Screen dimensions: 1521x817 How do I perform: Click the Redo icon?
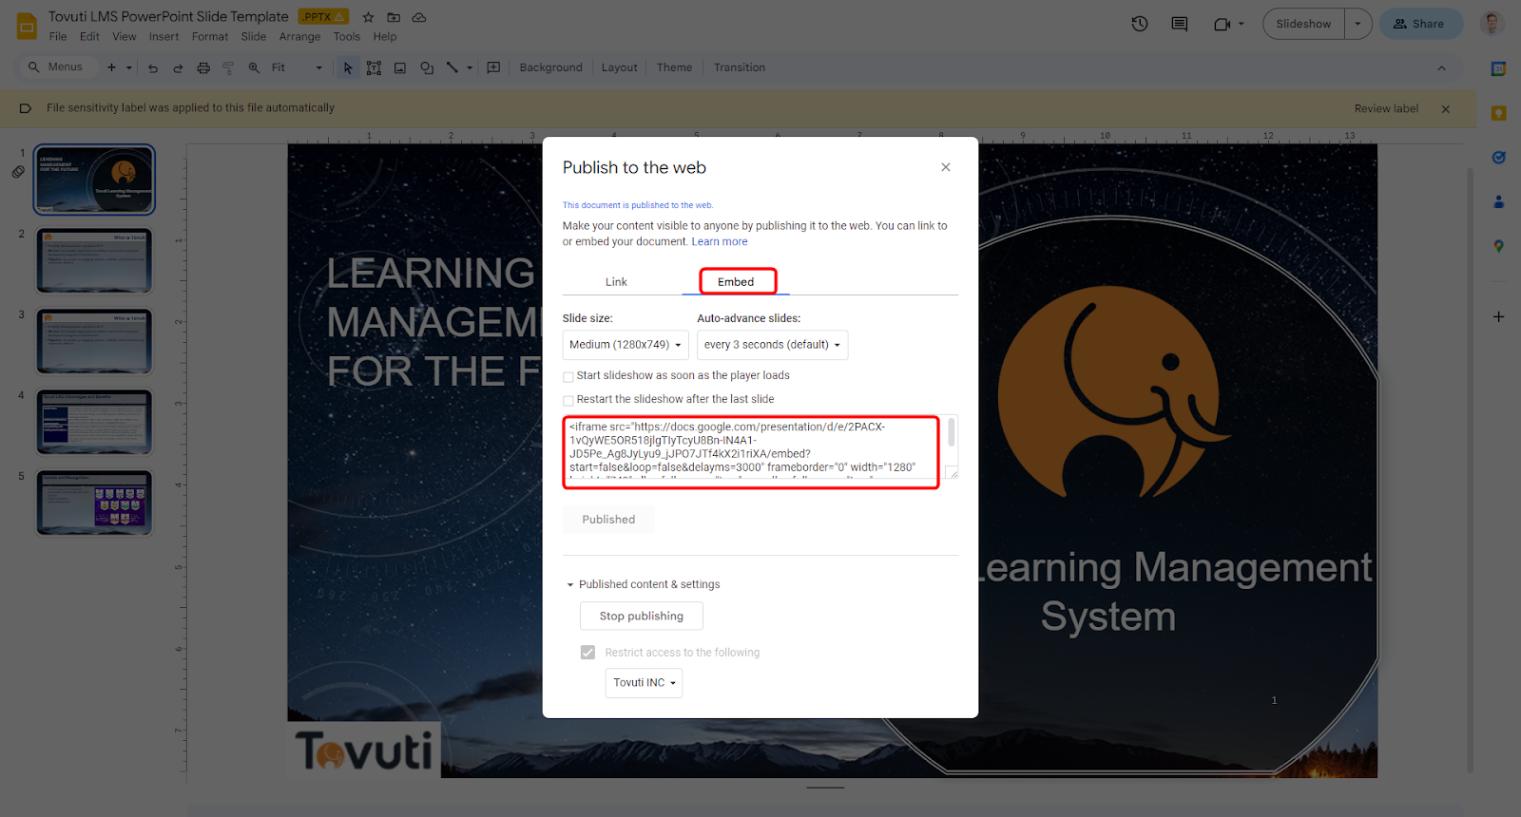[x=178, y=67]
